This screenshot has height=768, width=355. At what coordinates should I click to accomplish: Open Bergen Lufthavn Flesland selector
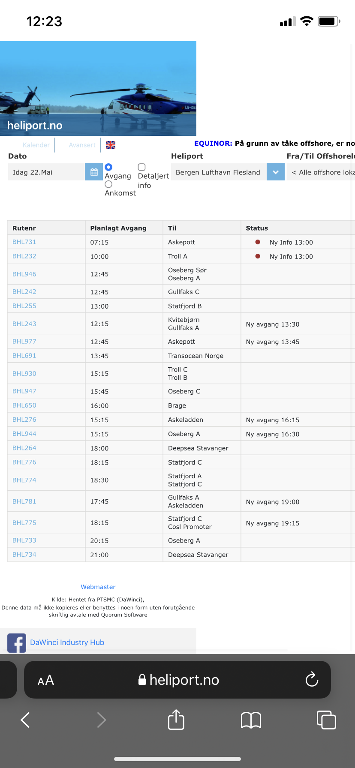[219, 172]
